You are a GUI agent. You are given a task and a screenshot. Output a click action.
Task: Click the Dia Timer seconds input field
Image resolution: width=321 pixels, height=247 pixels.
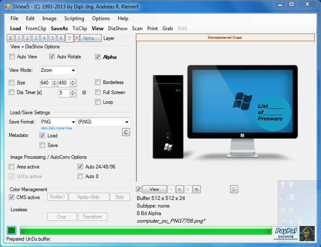click(x=64, y=93)
